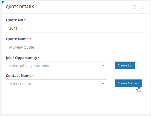Click the Create Contact button
Screen dimensions: 151x116
pos(128,83)
